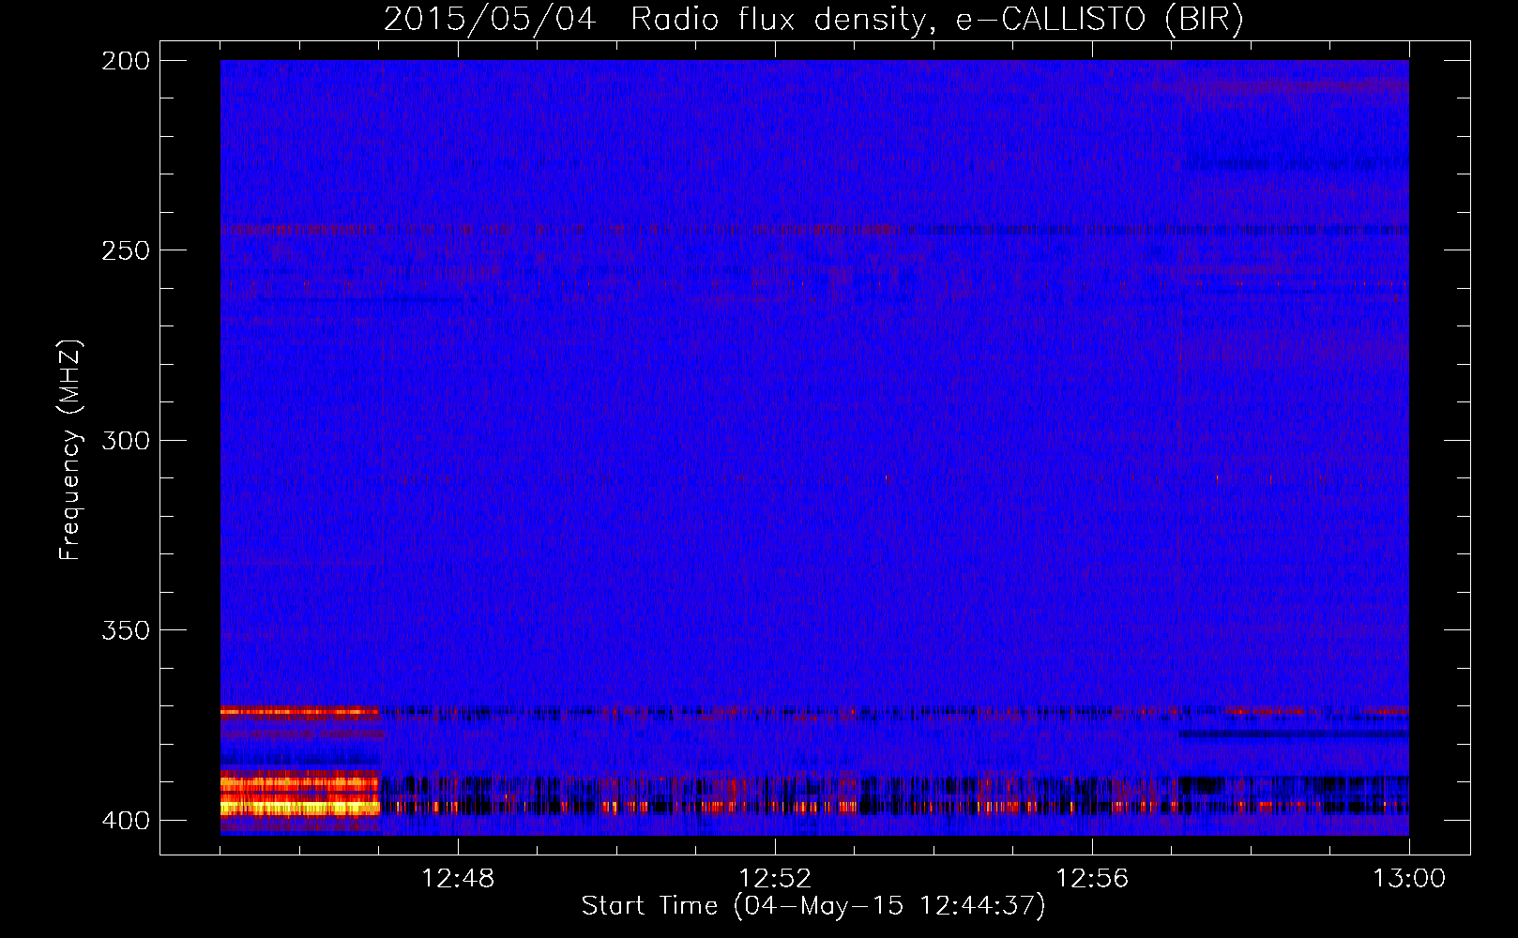Viewport: 1518px width, 938px height.
Task: Click the "Start Time (04-May-15 12:44:37)" axis label
Action: 813,906
